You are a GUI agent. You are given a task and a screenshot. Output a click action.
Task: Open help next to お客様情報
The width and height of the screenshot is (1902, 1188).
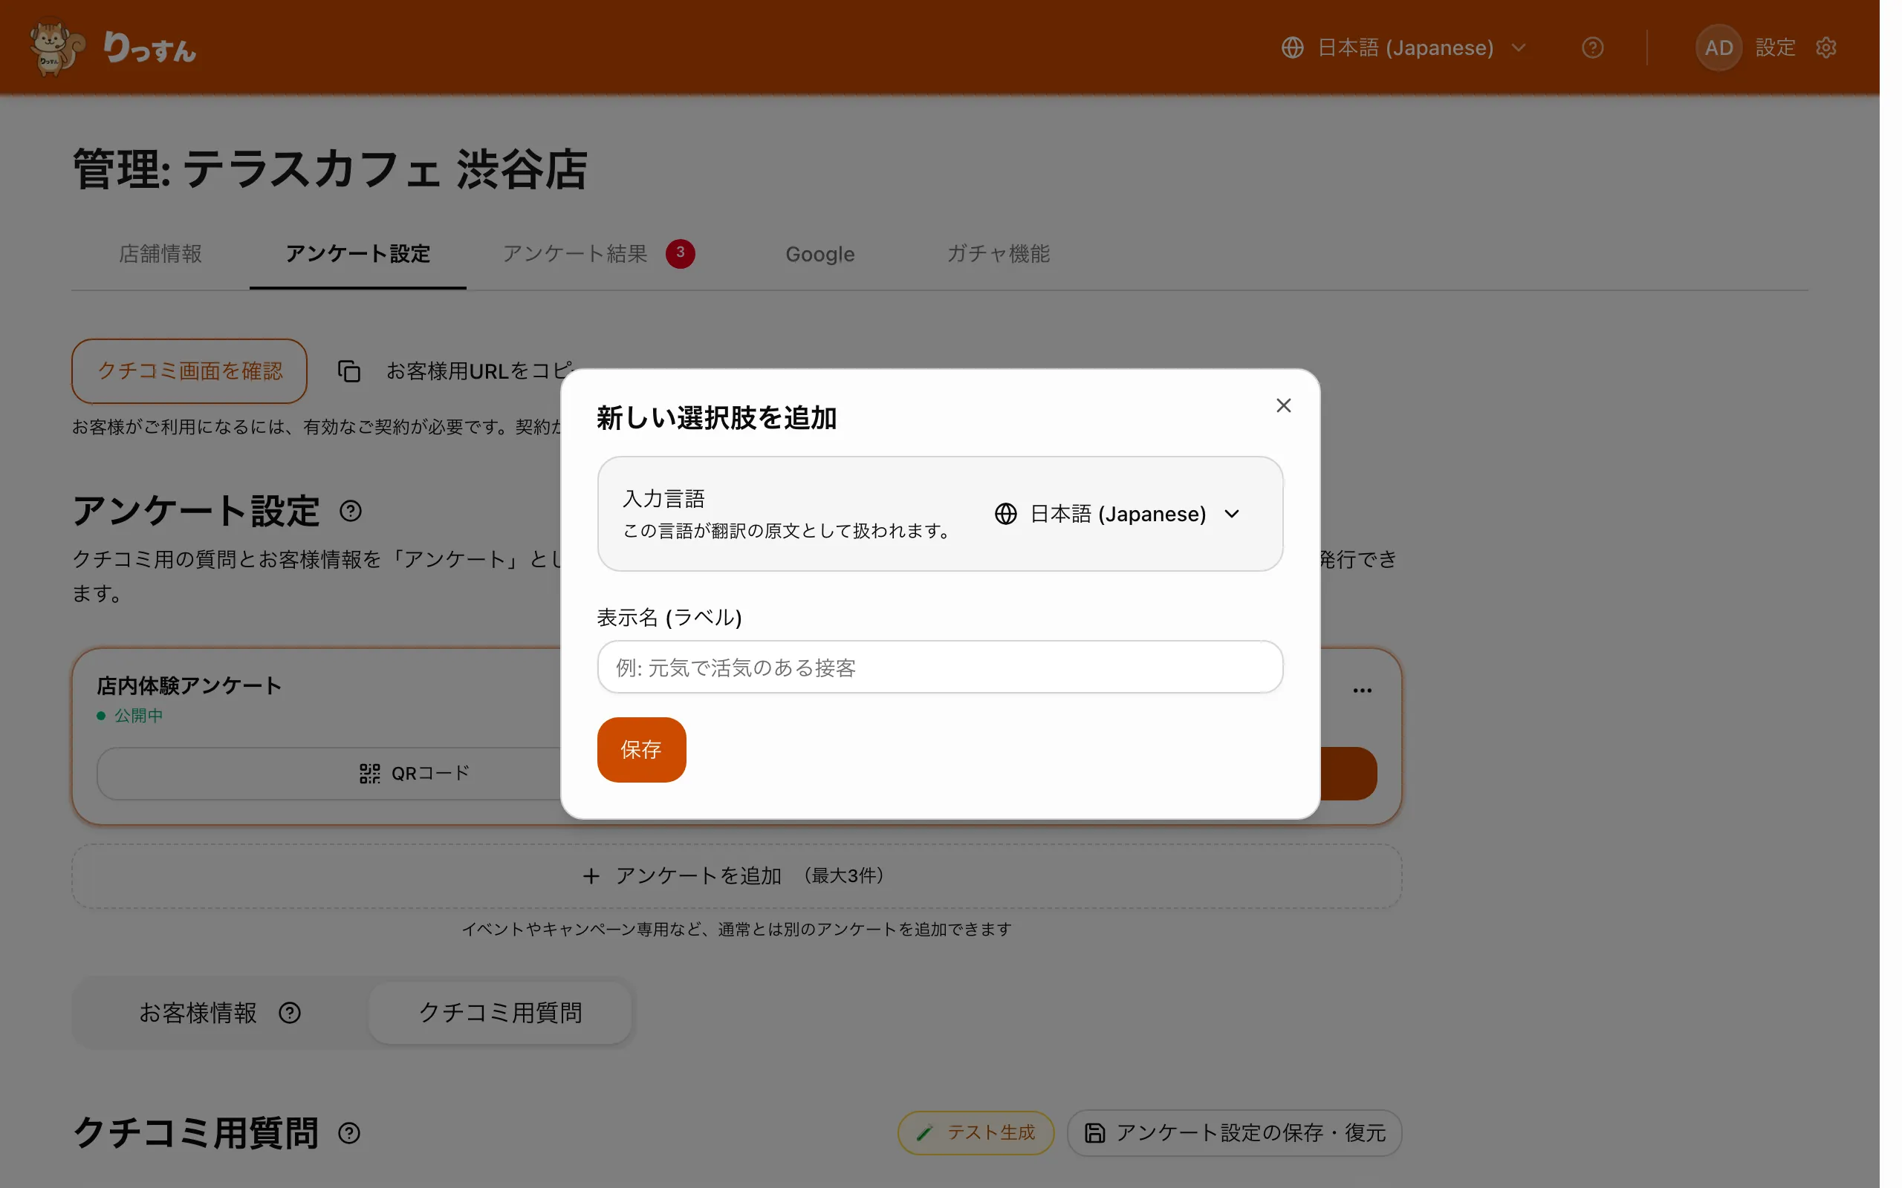pyautogui.click(x=289, y=1013)
